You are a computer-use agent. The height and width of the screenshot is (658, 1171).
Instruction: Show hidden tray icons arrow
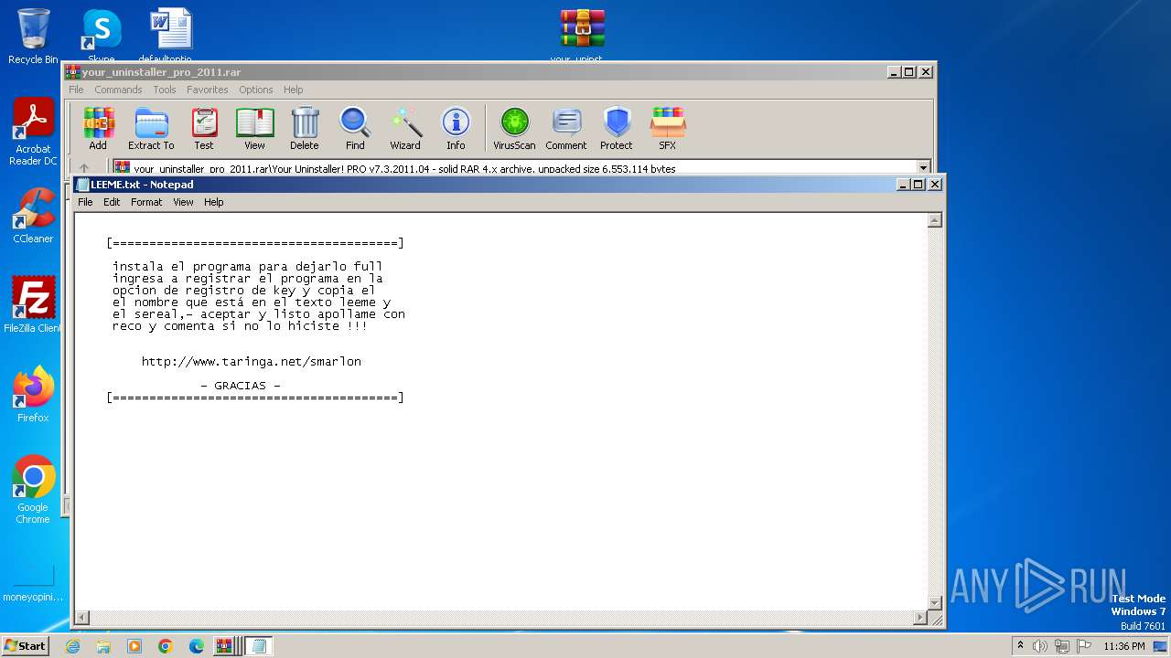[x=1020, y=646]
